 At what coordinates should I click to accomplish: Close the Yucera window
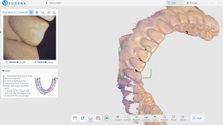pos(219,3)
